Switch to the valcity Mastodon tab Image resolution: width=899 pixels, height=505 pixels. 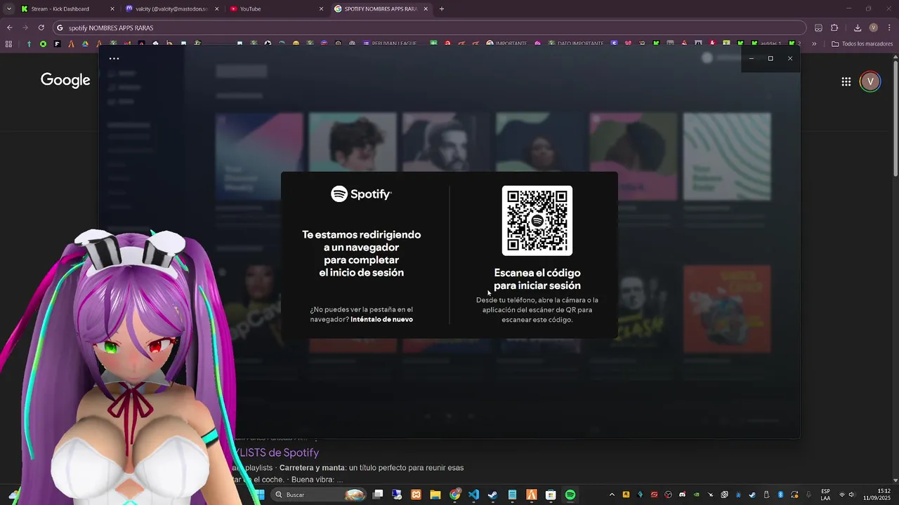point(172,9)
